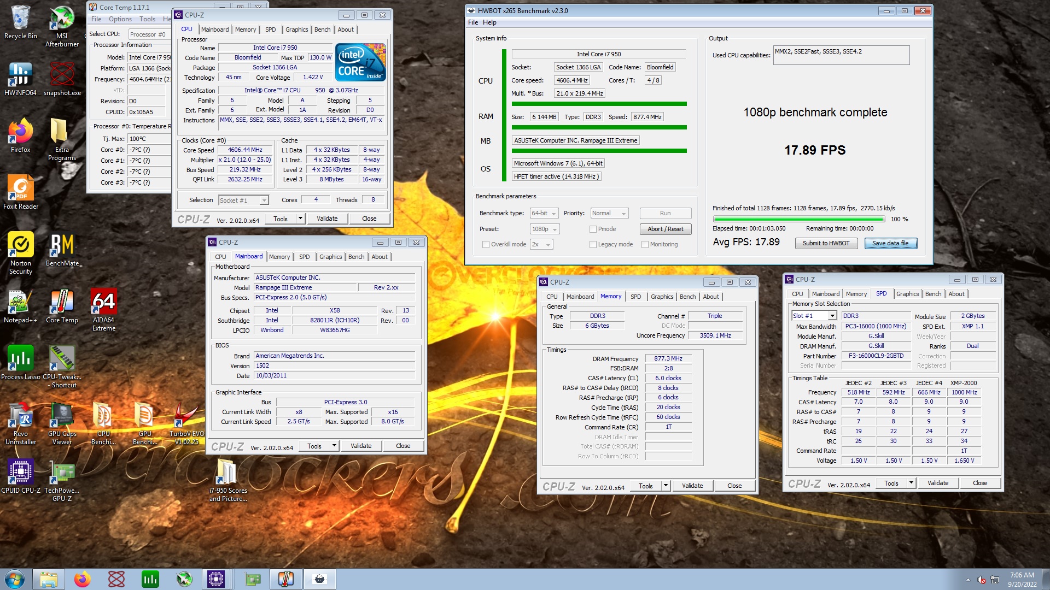The image size is (1050, 590).
Task: Switch to CPU-Z taskbar button
Action: click(216, 579)
